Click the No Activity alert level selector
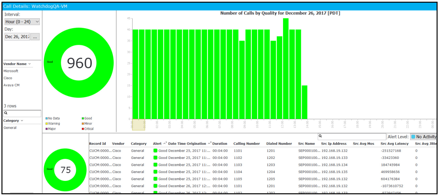The height and width of the screenshot is (196, 439). coord(423,137)
